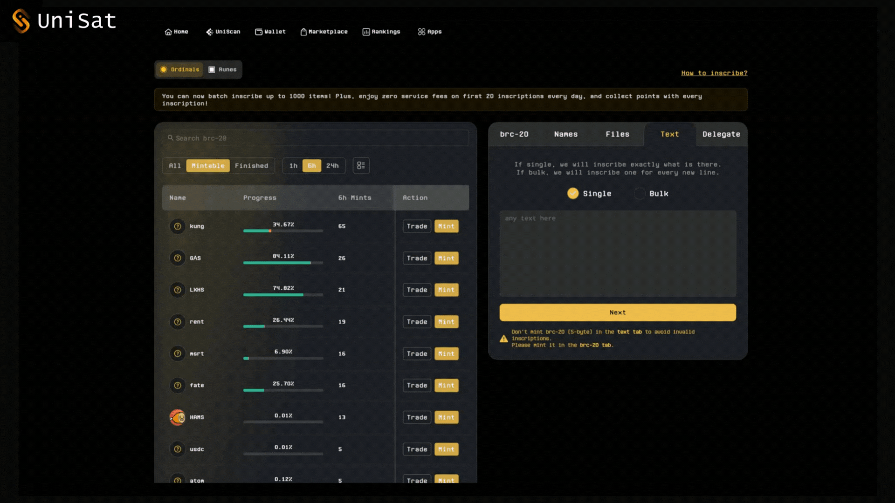
Task: Click the HAMS hamster avatar icon
Action: pyautogui.click(x=178, y=417)
